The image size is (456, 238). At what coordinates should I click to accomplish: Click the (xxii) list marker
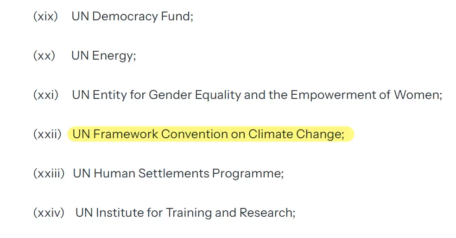pos(47,134)
